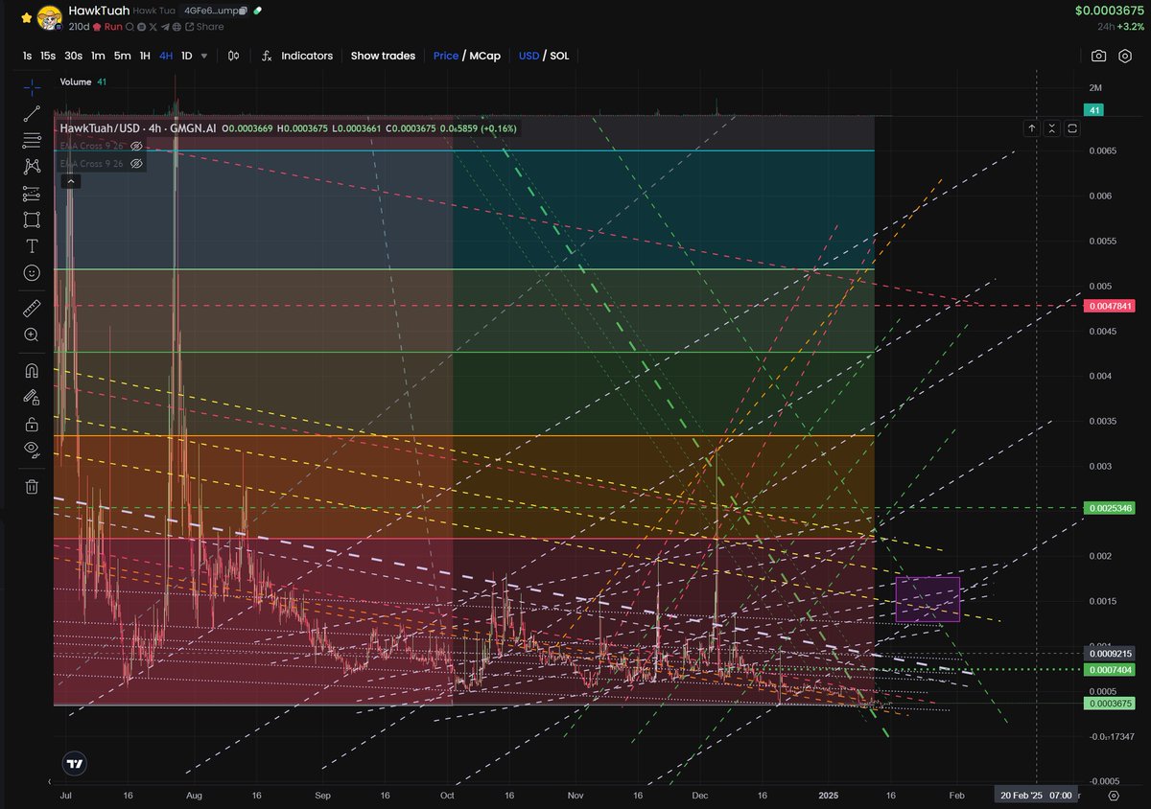1151x809 pixels.
Task: Toggle lock all drawing tools
Action: pos(32,424)
